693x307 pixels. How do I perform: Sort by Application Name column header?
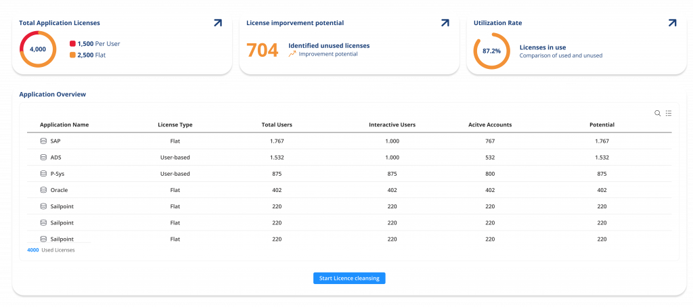pyautogui.click(x=64, y=125)
